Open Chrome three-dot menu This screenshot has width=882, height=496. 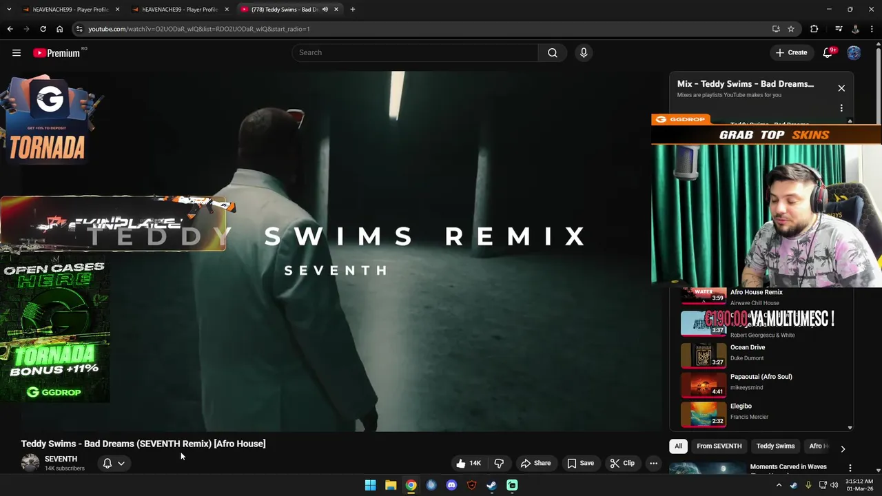pos(872,29)
